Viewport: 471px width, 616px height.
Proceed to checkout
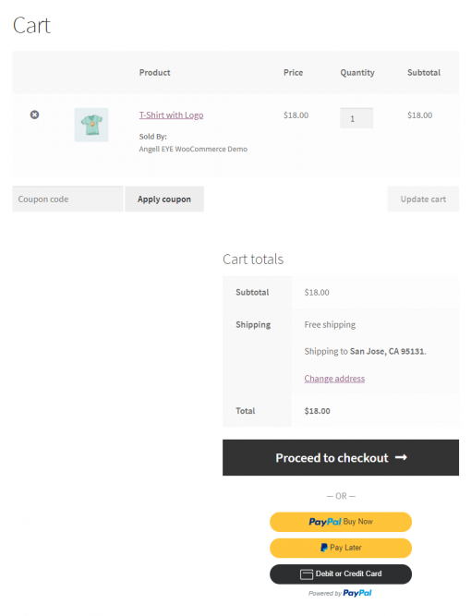341,458
